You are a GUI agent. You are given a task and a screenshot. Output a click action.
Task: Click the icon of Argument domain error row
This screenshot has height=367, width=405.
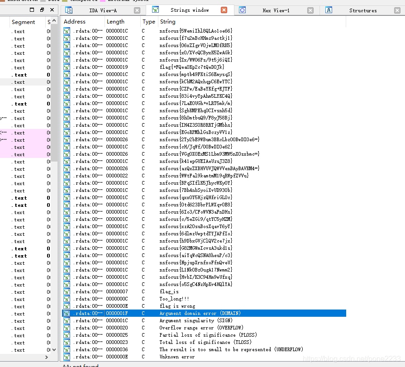(x=67, y=313)
